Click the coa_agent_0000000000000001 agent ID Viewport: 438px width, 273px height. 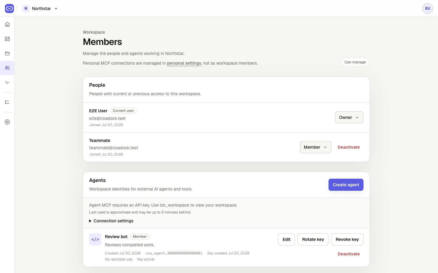point(174,253)
